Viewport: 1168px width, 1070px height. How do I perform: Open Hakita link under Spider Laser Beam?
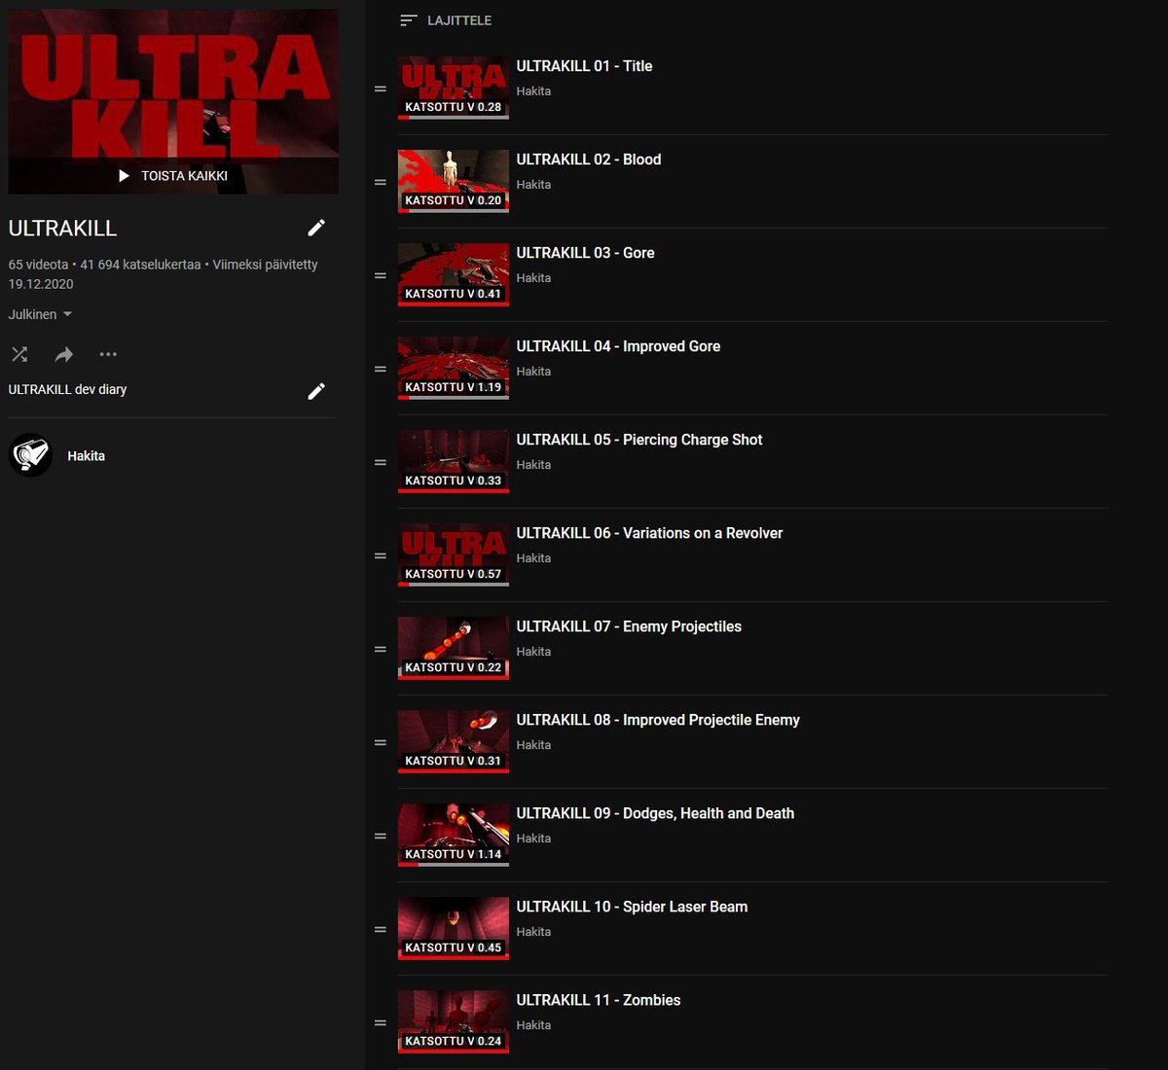click(533, 932)
